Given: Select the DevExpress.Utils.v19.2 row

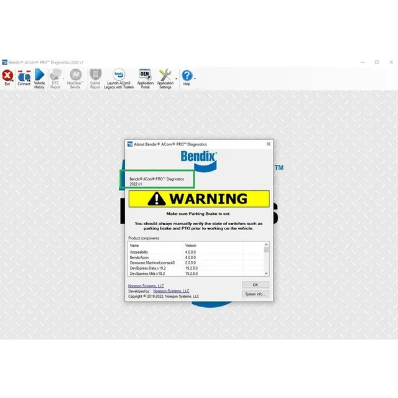Looking at the screenshot, I should (x=196, y=274).
